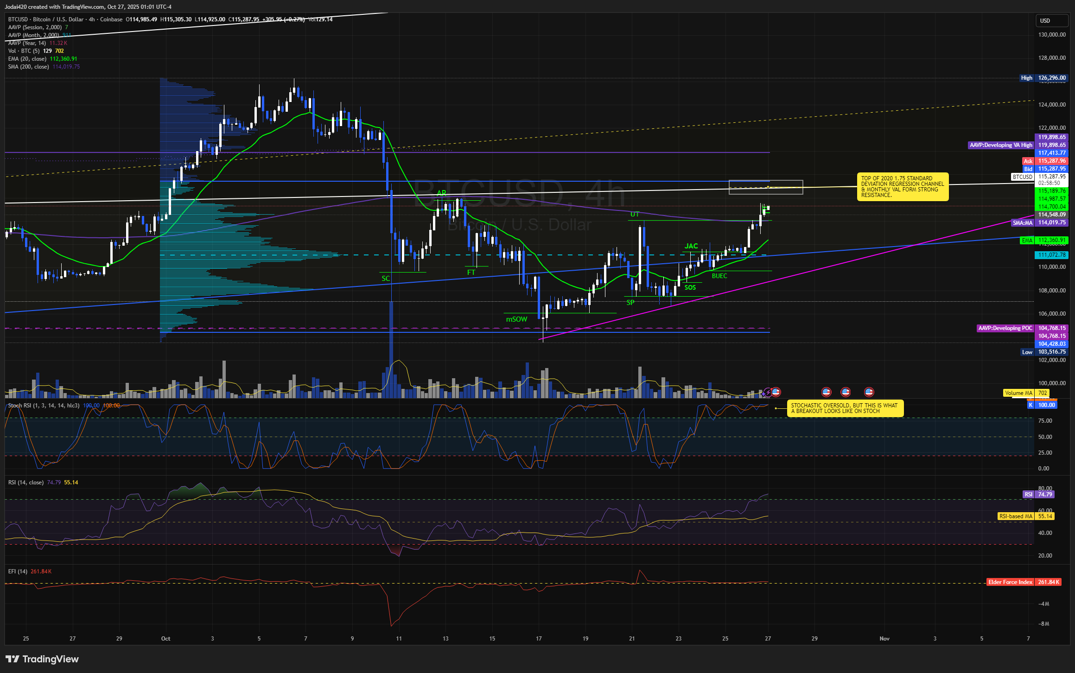Image resolution: width=1075 pixels, height=673 pixels.
Task: Click the red Ask price tag
Action: click(1028, 161)
